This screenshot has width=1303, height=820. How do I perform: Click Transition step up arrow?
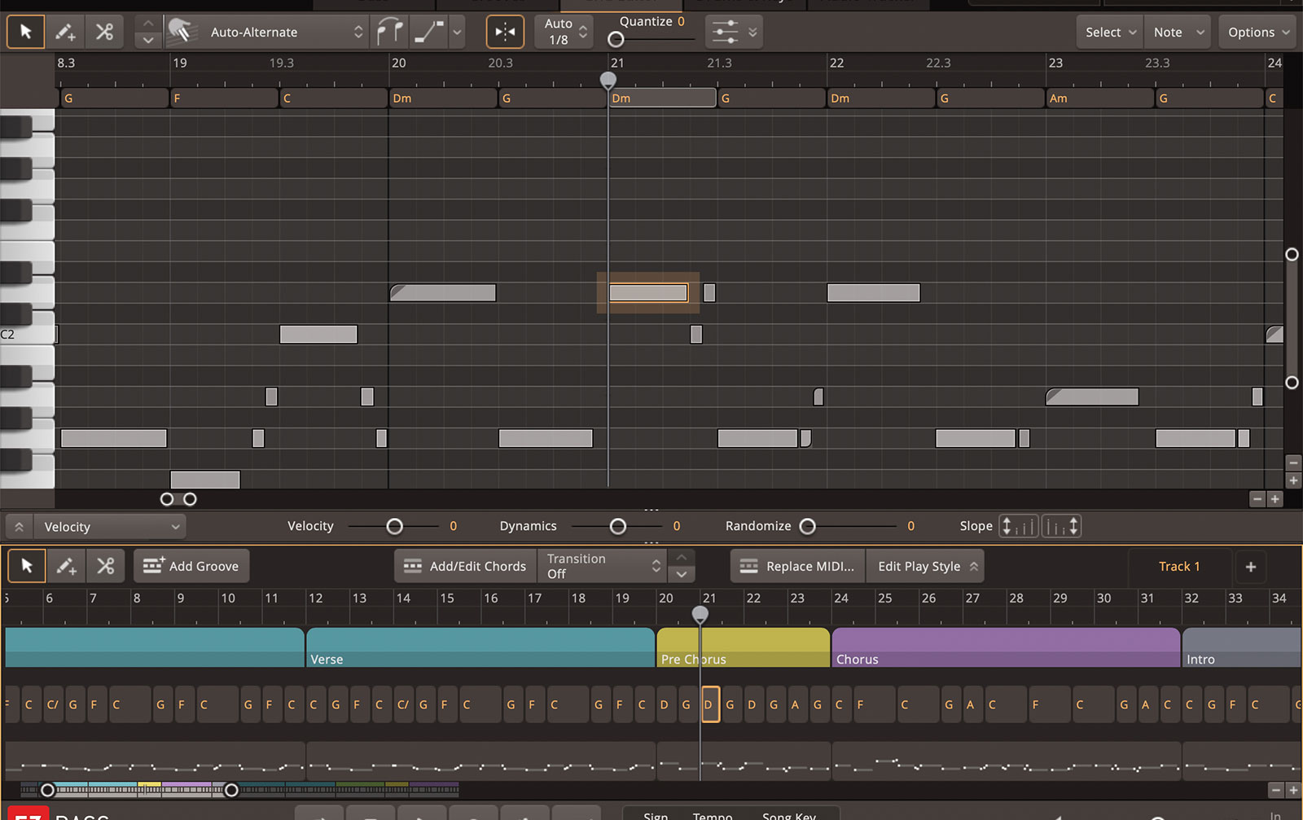pyautogui.click(x=682, y=557)
